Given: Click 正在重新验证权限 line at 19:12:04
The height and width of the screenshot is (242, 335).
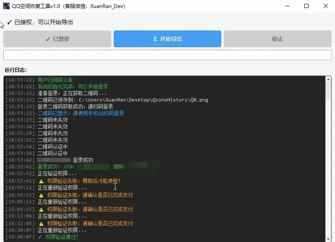Looking at the screenshot, I should 62,216.
